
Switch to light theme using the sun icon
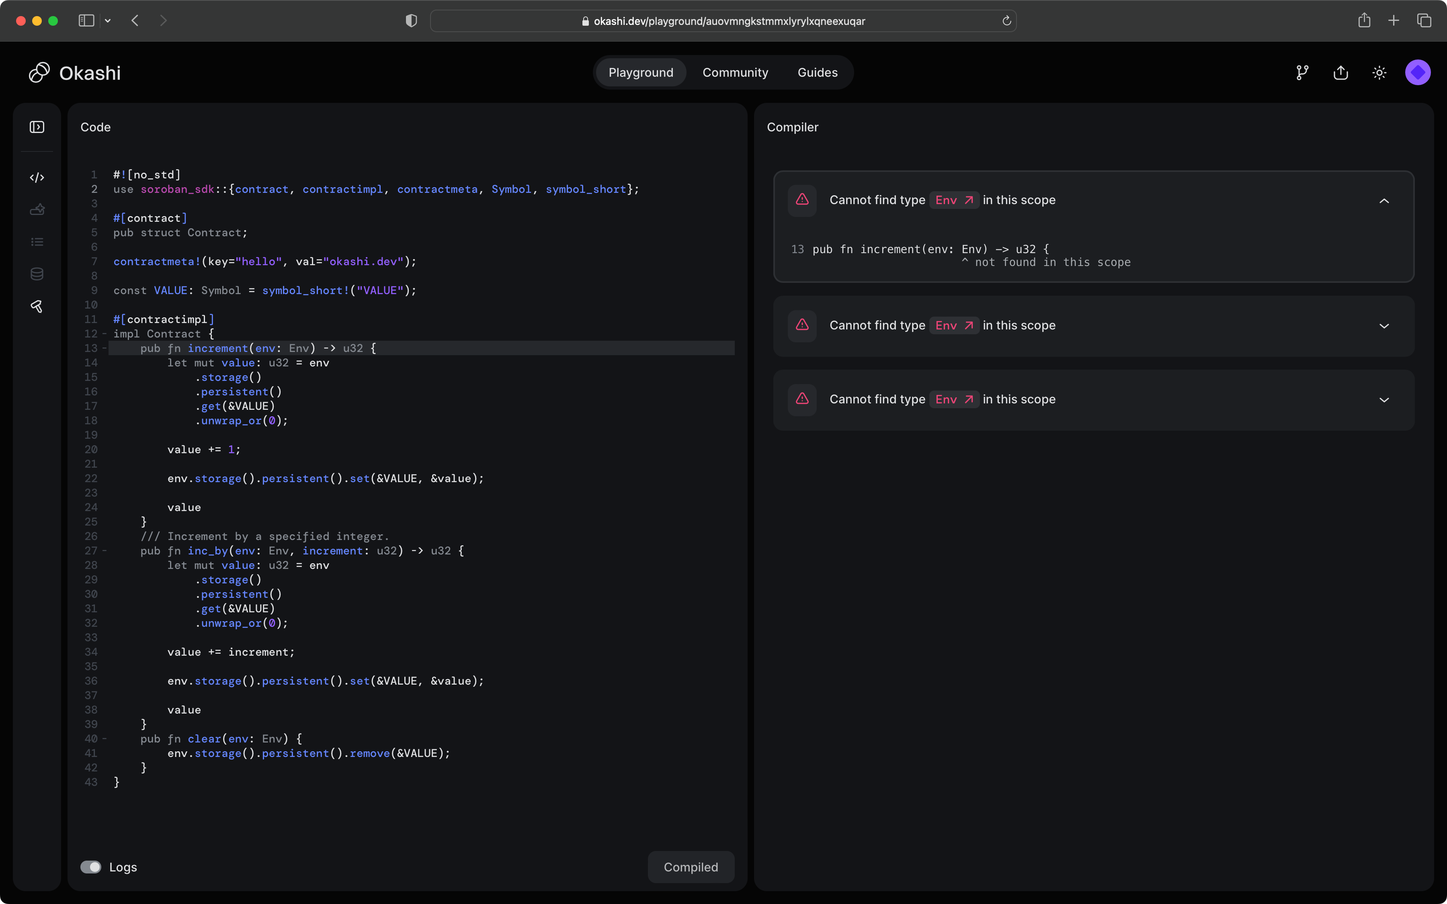pos(1379,72)
